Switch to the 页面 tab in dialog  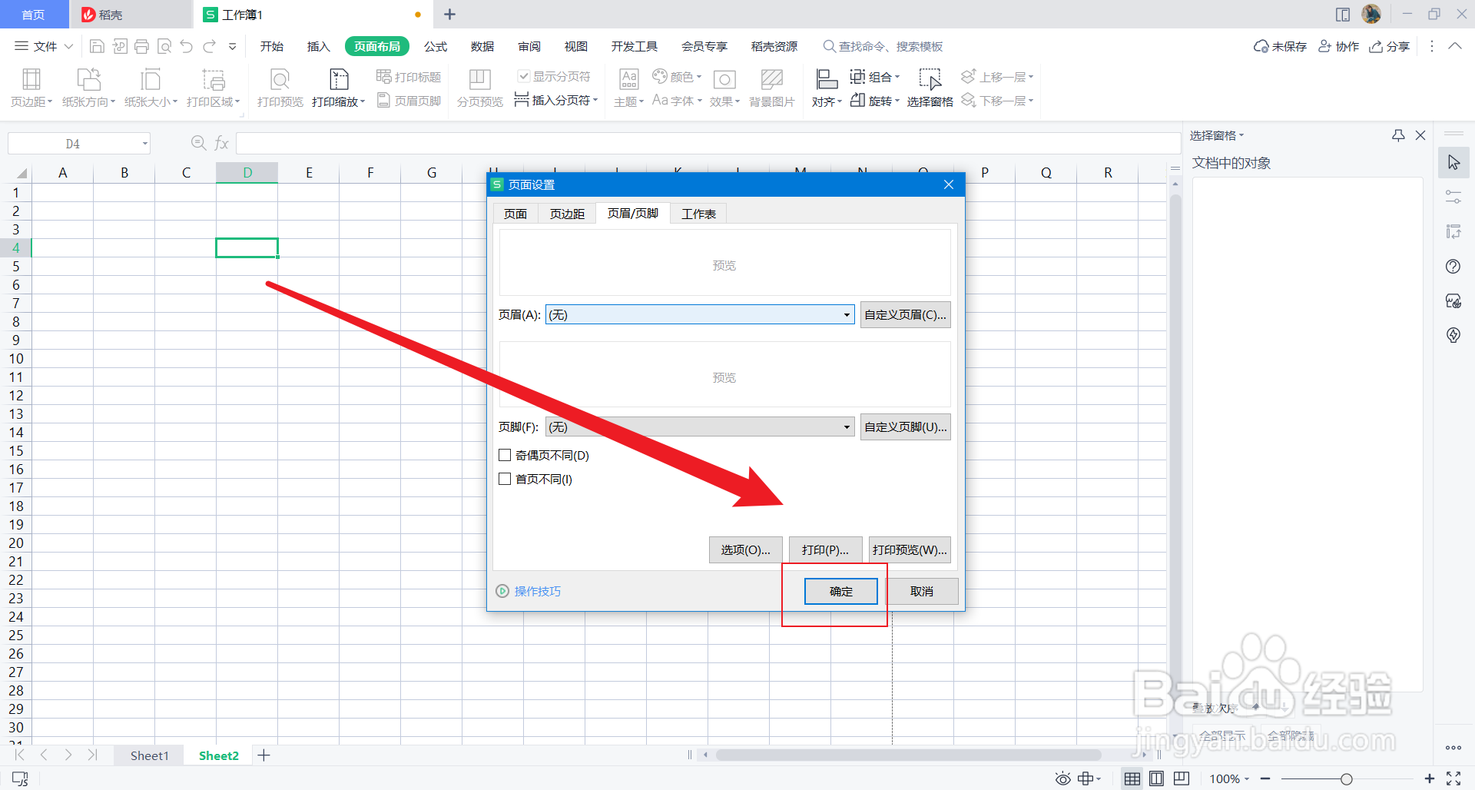[515, 214]
